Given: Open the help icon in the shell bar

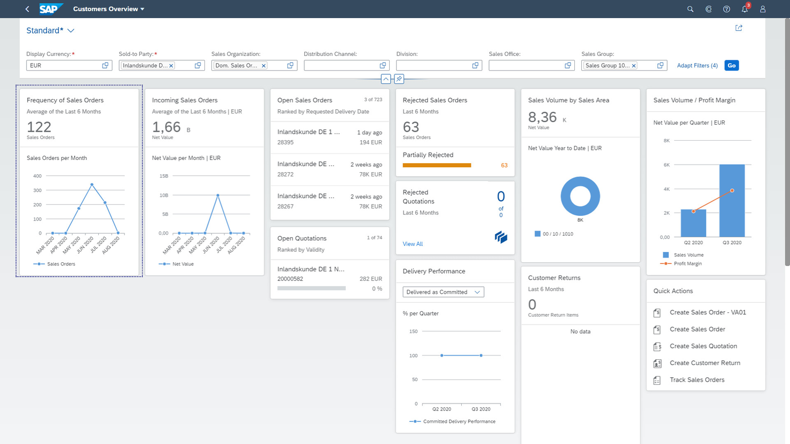Looking at the screenshot, I should pos(726,9).
